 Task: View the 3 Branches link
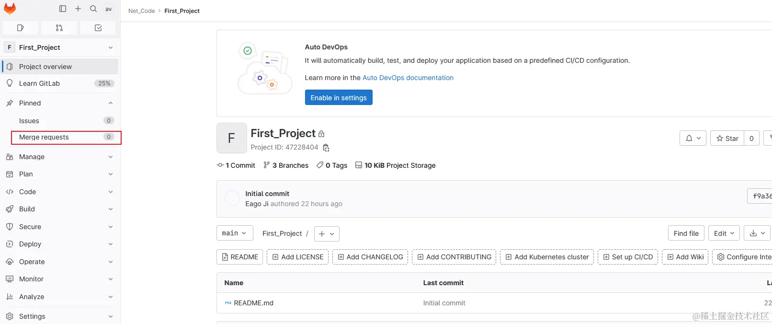click(x=286, y=165)
